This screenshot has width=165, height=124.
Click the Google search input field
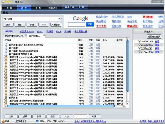[x=77, y=24]
